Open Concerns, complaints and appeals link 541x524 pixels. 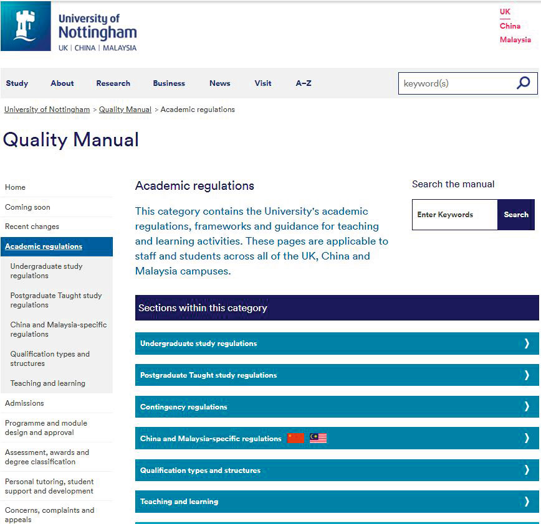pos(49,515)
